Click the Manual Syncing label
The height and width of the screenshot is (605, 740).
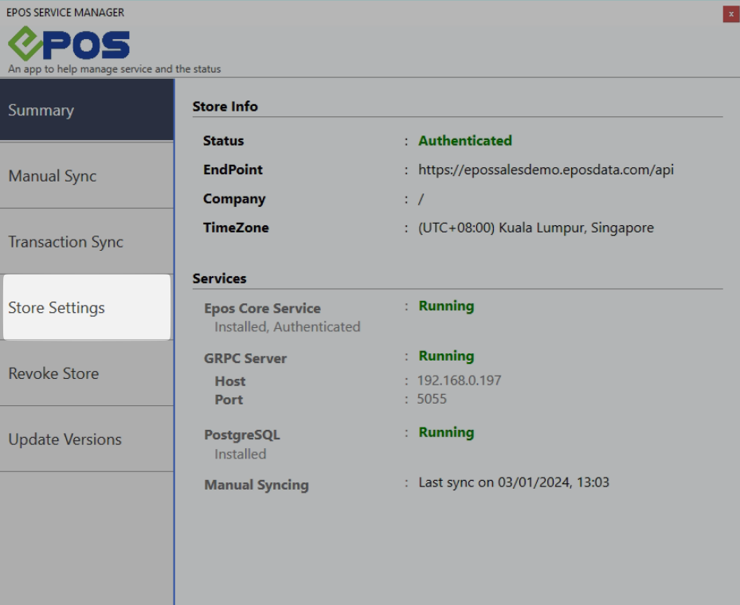point(256,486)
